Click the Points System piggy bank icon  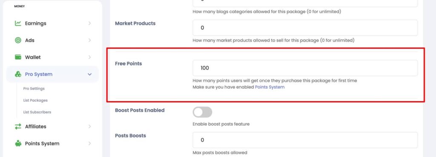pyautogui.click(x=18, y=143)
